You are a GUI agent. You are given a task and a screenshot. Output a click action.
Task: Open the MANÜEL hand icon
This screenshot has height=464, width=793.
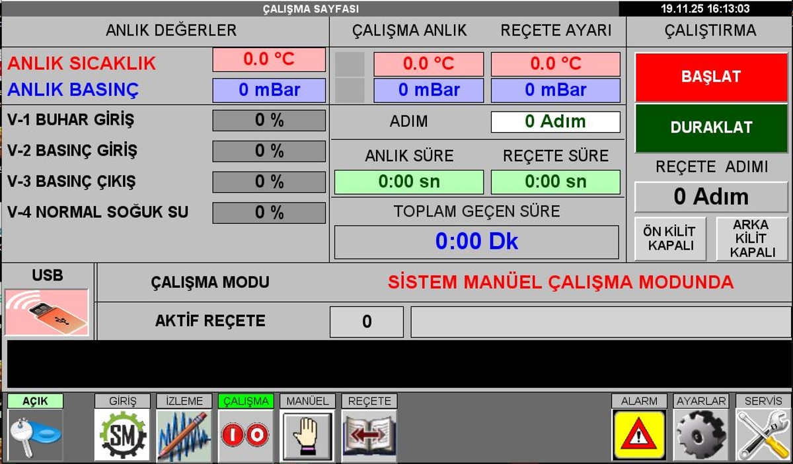307,435
